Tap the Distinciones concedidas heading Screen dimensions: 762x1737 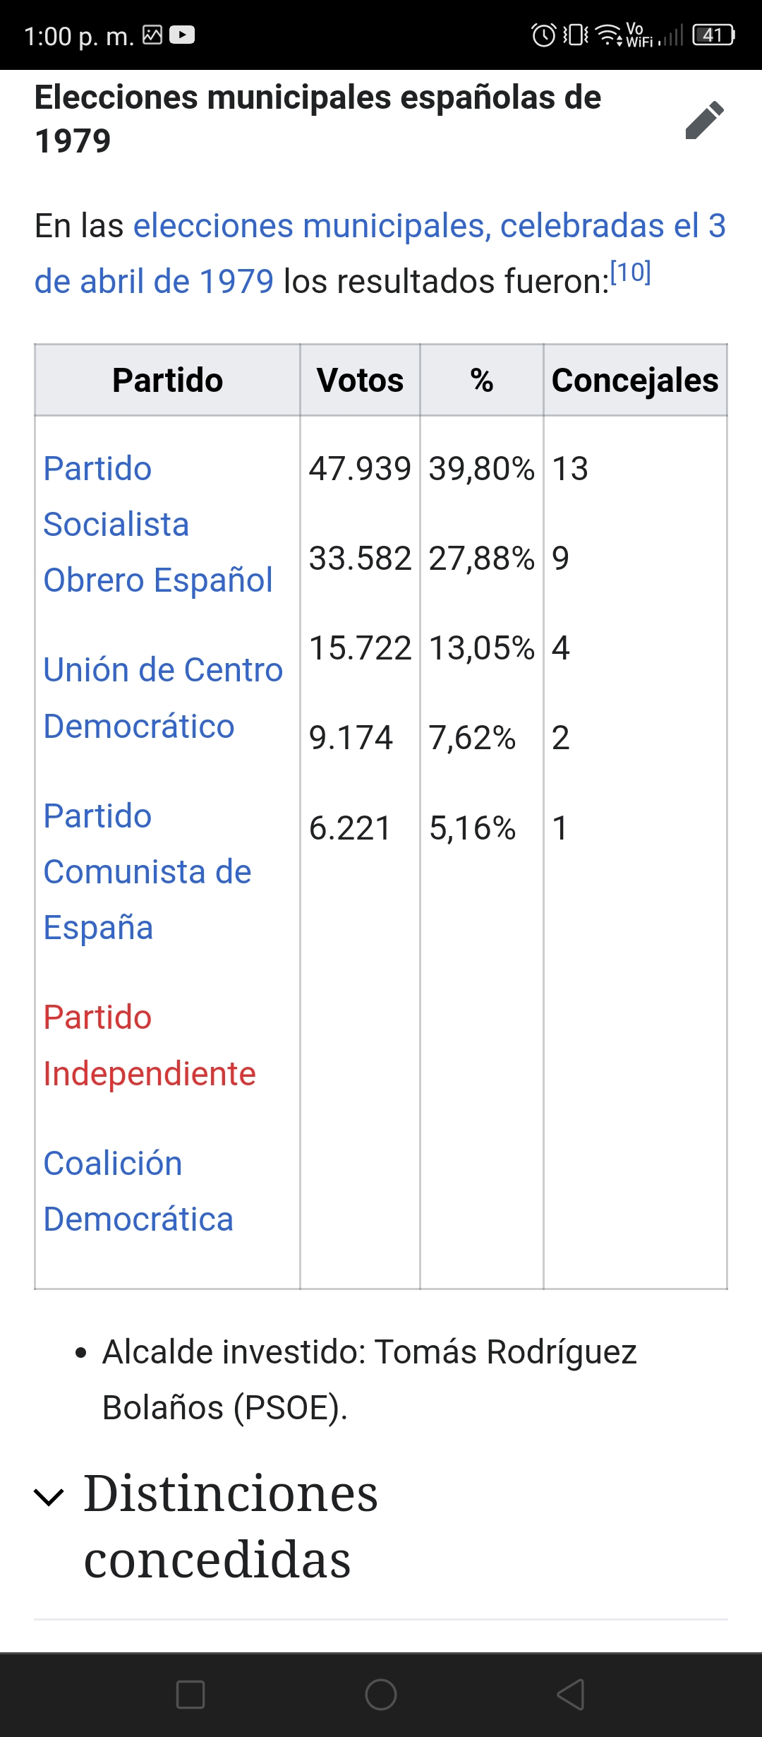tap(231, 1526)
